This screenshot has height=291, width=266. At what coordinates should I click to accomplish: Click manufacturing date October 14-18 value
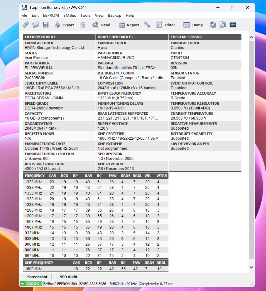click(x=51, y=149)
